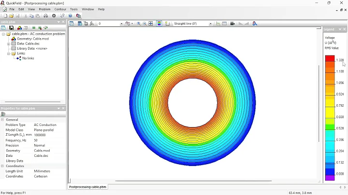The image size is (348, 195).
Task: Open the Edit menu
Action: 21,9
